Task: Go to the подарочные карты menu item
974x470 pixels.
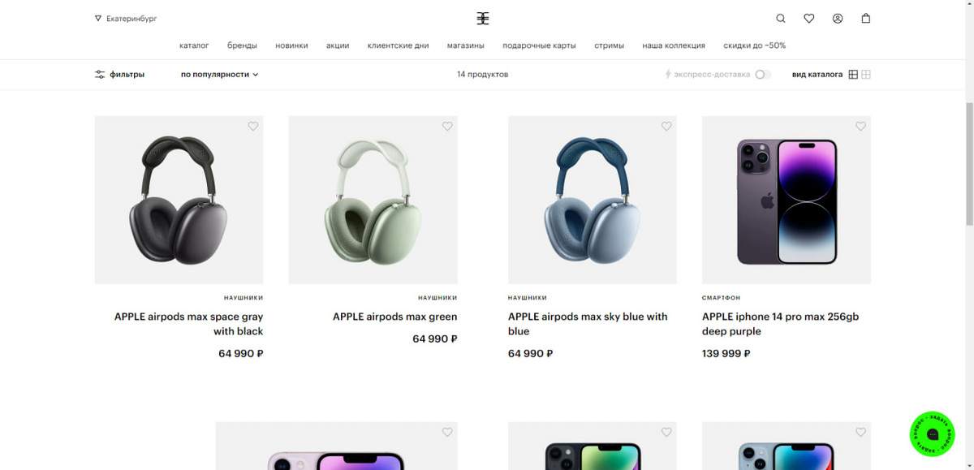Action: coord(539,45)
